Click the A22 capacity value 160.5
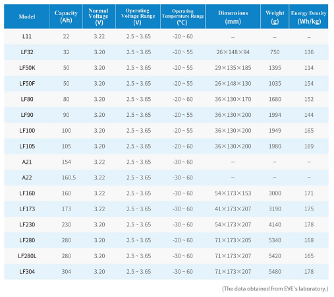 pyautogui.click(x=69, y=178)
